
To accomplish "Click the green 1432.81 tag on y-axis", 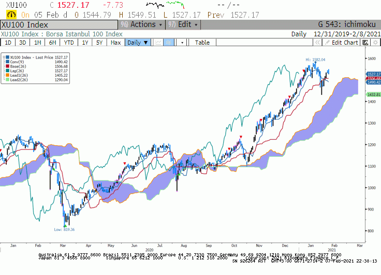I will tap(373, 94).
